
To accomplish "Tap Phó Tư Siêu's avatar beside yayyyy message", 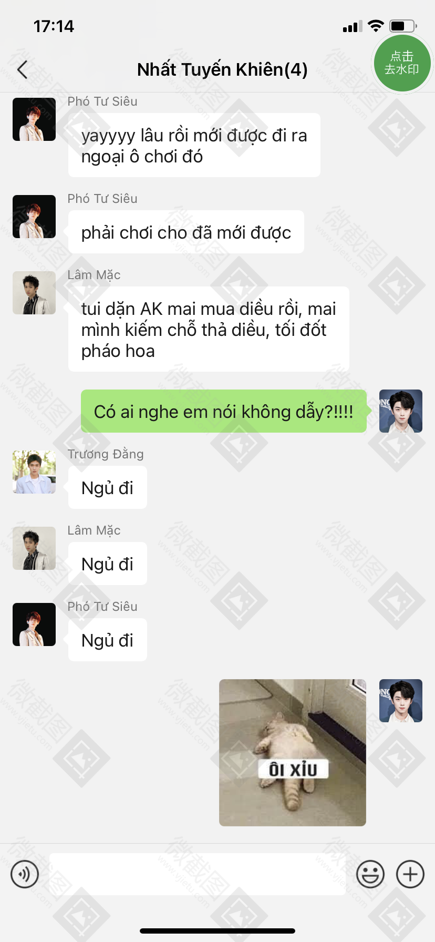I will pos(34,119).
